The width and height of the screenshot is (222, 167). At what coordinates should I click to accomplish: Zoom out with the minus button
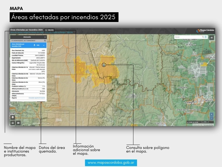tap(211, 118)
